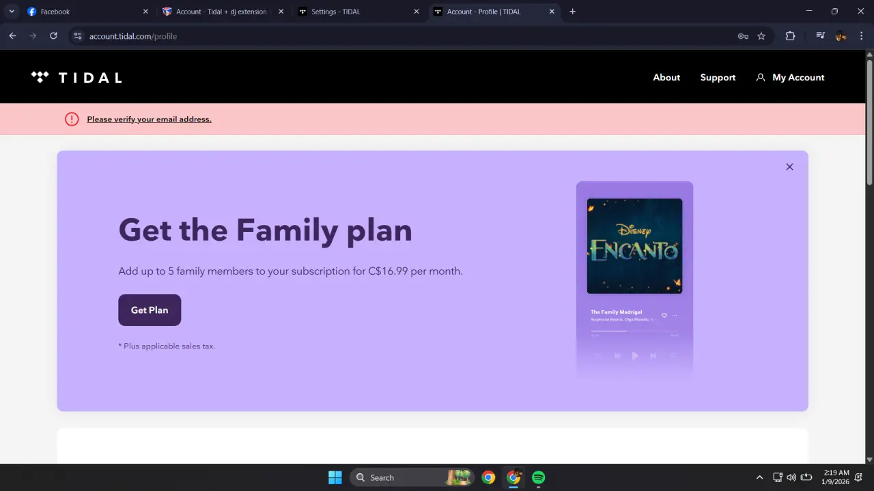This screenshot has height=491, width=874.
Task: Switch to Settings - TIDAL tab
Action: tap(359, 12)
